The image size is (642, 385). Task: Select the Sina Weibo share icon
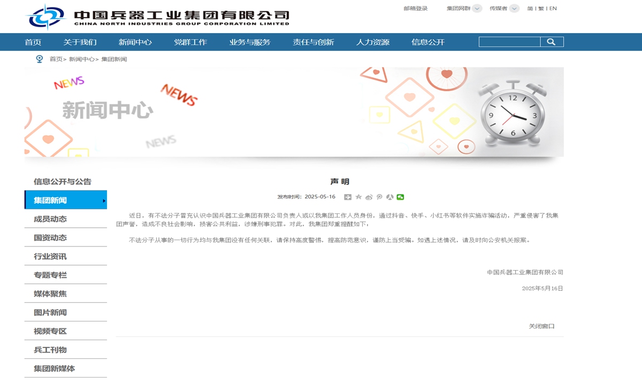pyautogui.click(x=369, y=197)
